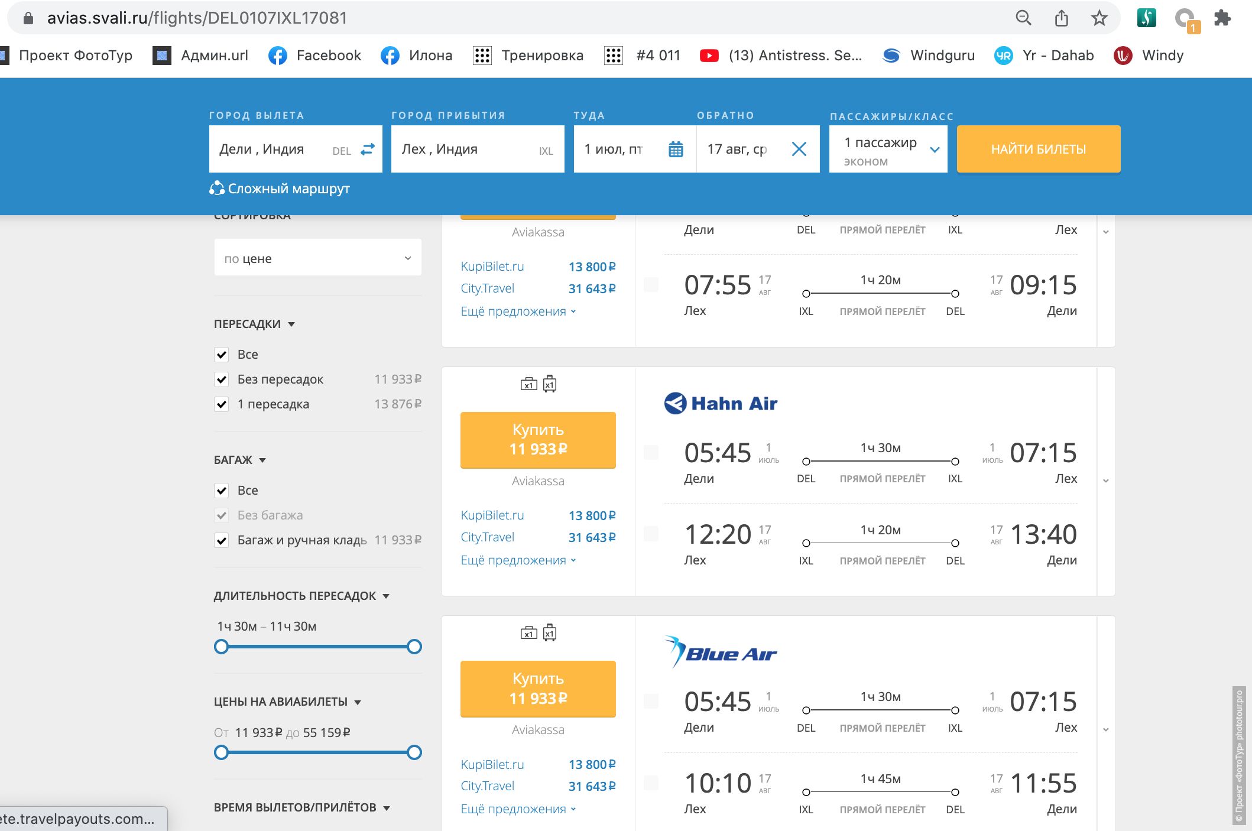The width and height of the screenshot is (1252, 831).
Task: Click the zoom magnifier icon in address bar
Action: 1023,18
